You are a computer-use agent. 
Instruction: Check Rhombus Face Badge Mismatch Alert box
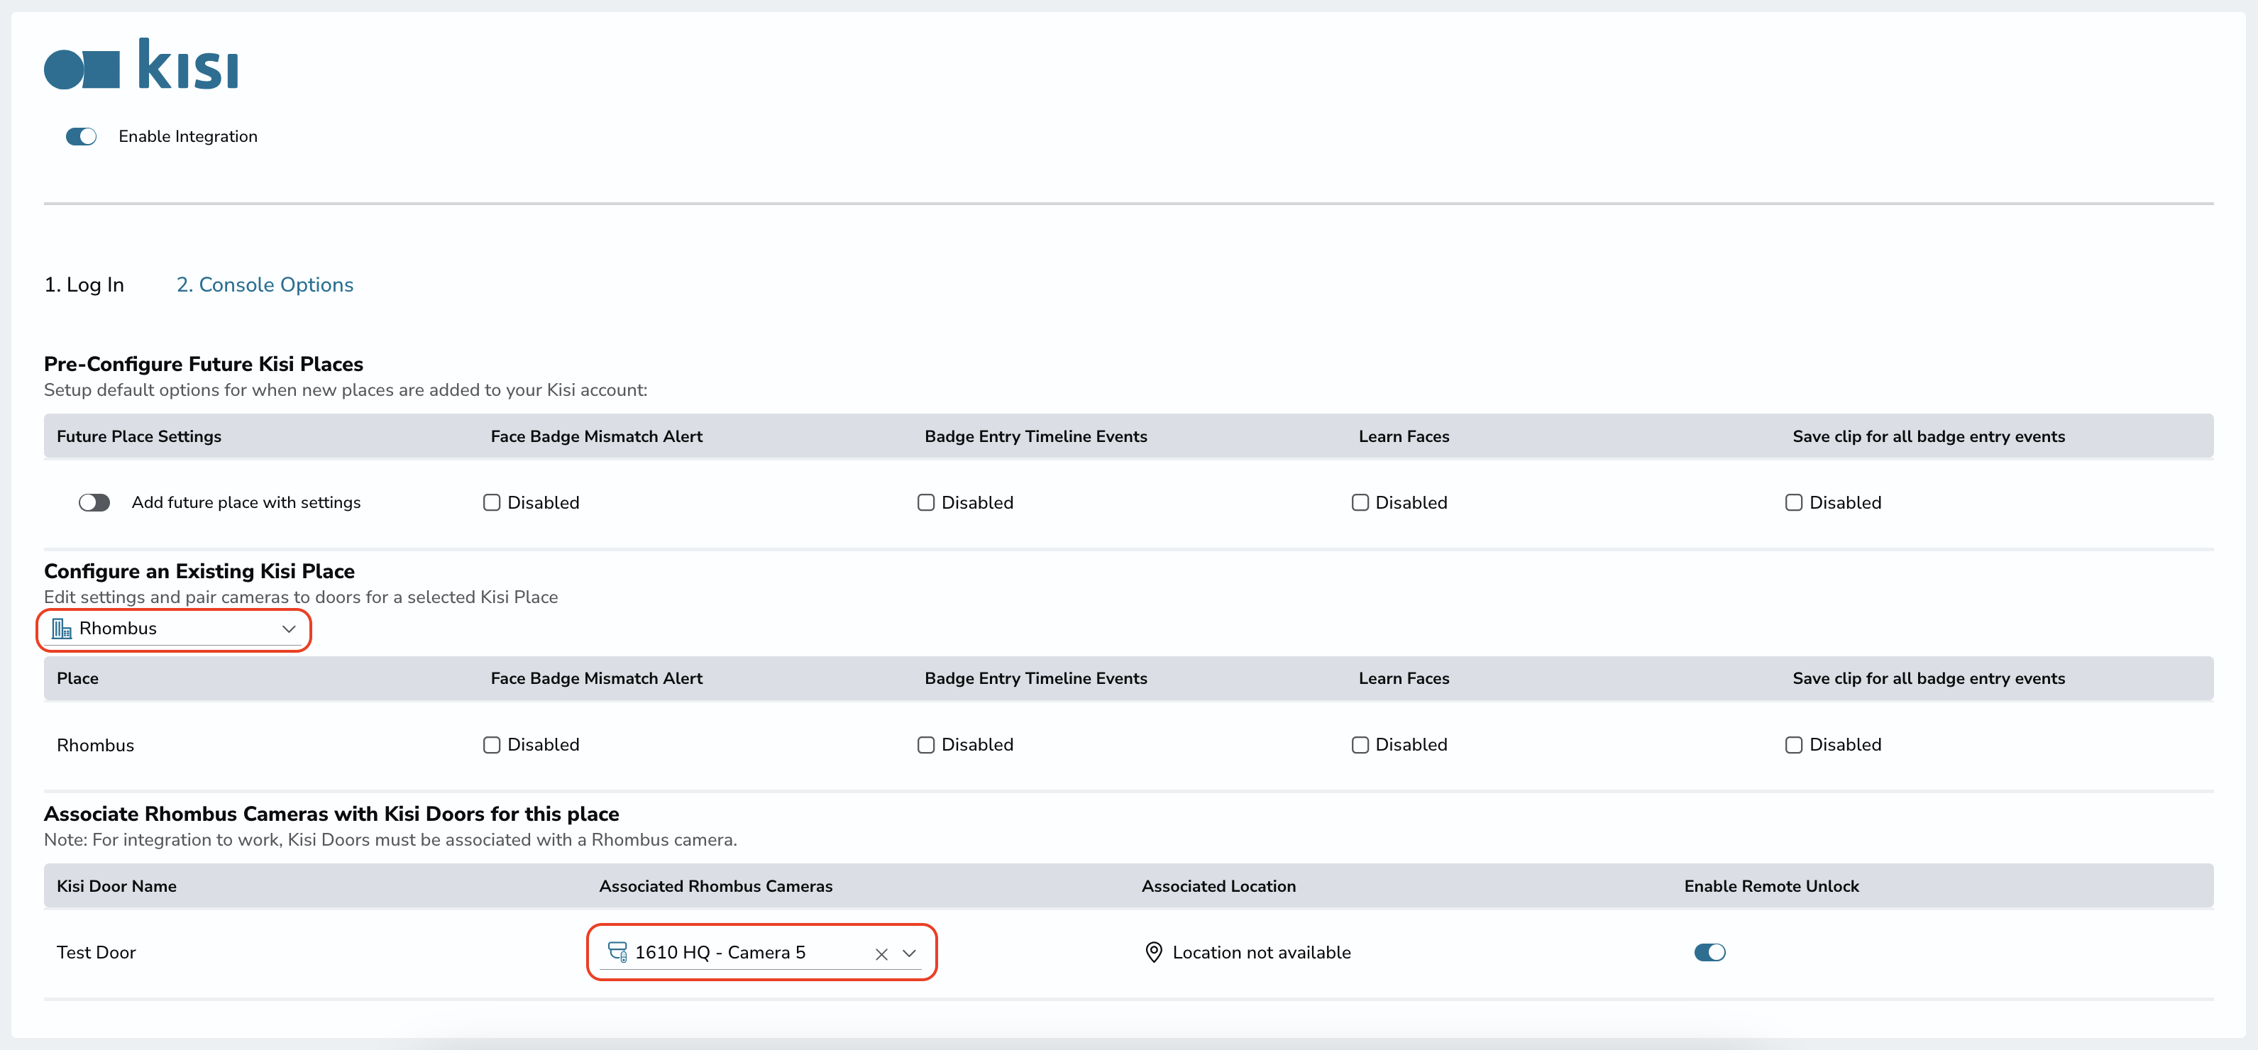(492, 744)
